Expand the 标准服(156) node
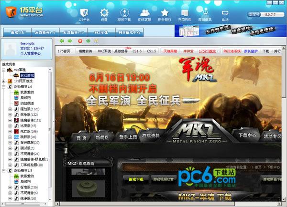The width and height of the screenshot is (287, 207). pyautogui.click(x=10, y=187)
